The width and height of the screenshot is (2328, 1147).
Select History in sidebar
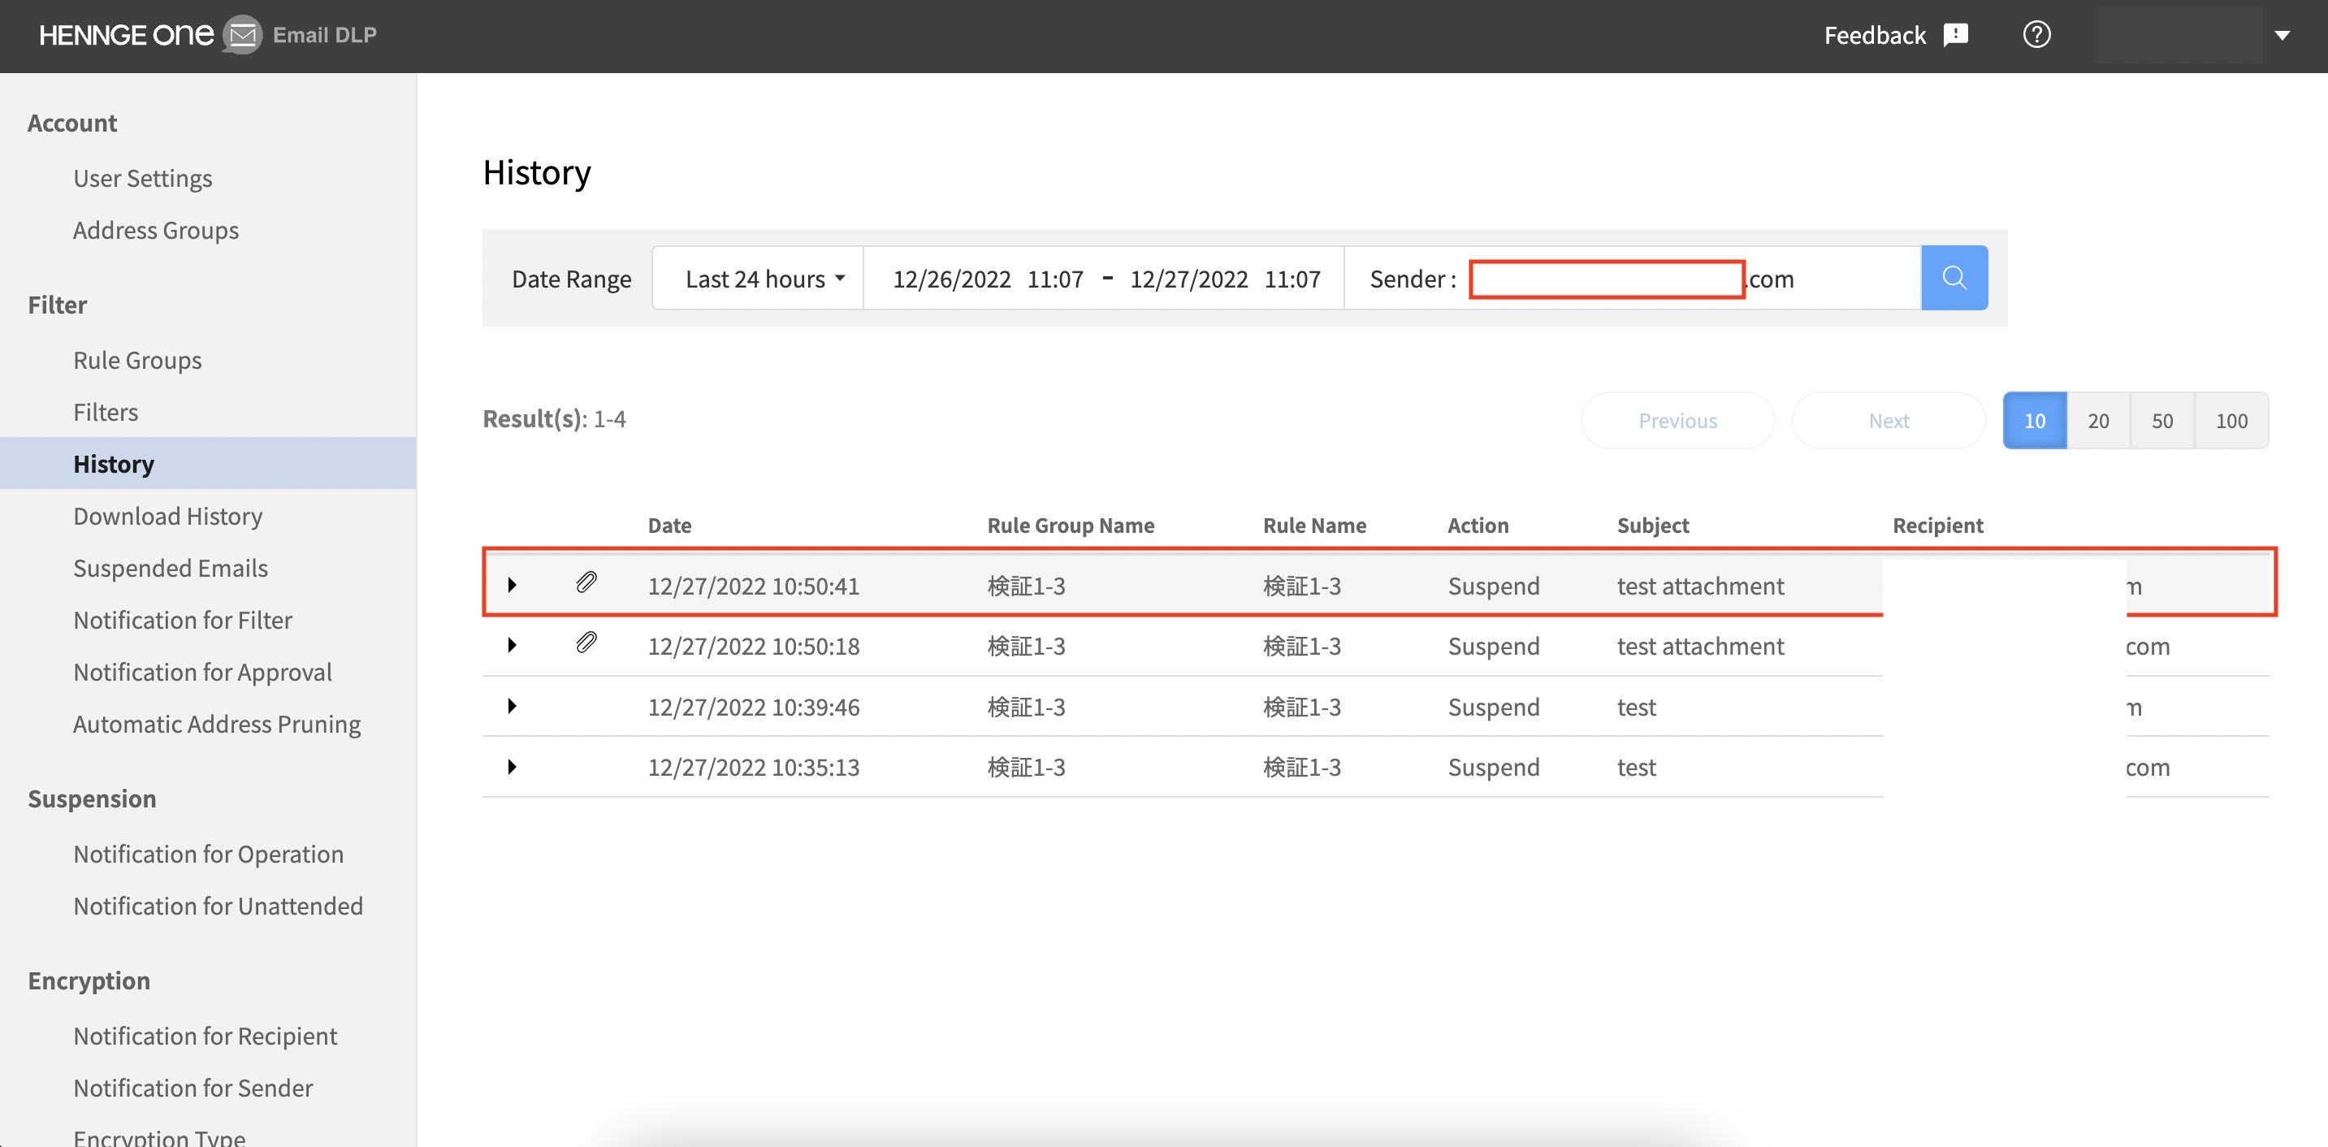click(x=208, y=464)
